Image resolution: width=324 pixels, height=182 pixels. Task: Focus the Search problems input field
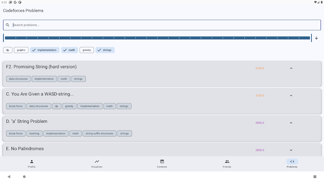point(162,25)
